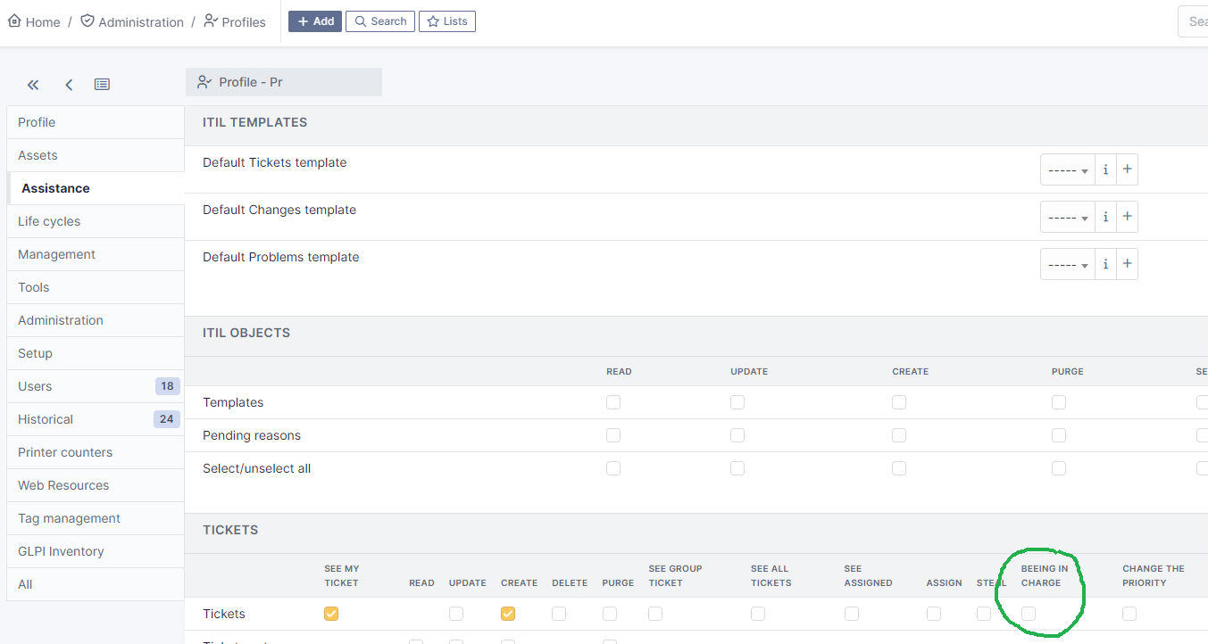Switch to the Assets tab
The width and height of the screenshot is (1208, 644).
(96, 155)
